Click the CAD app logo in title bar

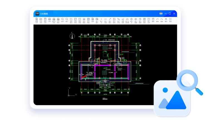[x=37, y=14]
